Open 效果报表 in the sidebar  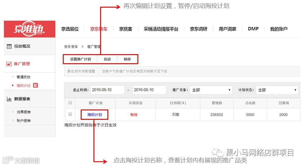click(x=24, y=112)
